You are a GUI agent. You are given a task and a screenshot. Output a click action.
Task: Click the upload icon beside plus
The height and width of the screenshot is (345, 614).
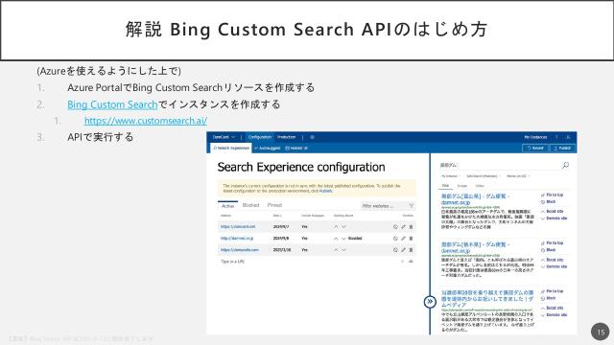(411, 262)
